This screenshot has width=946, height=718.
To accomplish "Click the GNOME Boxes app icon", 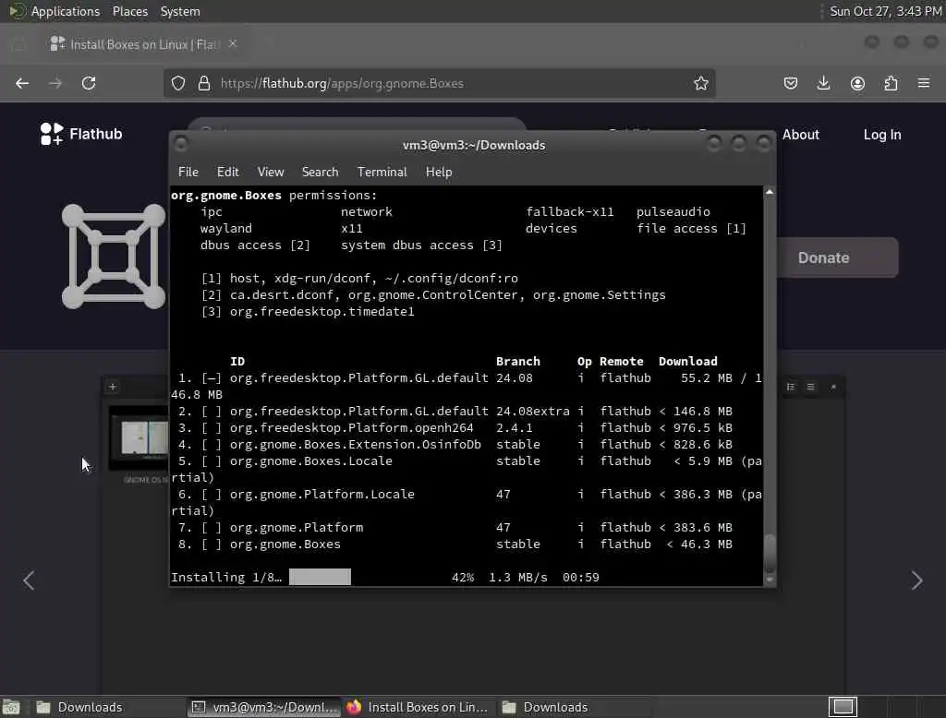I will click(114, 257).
